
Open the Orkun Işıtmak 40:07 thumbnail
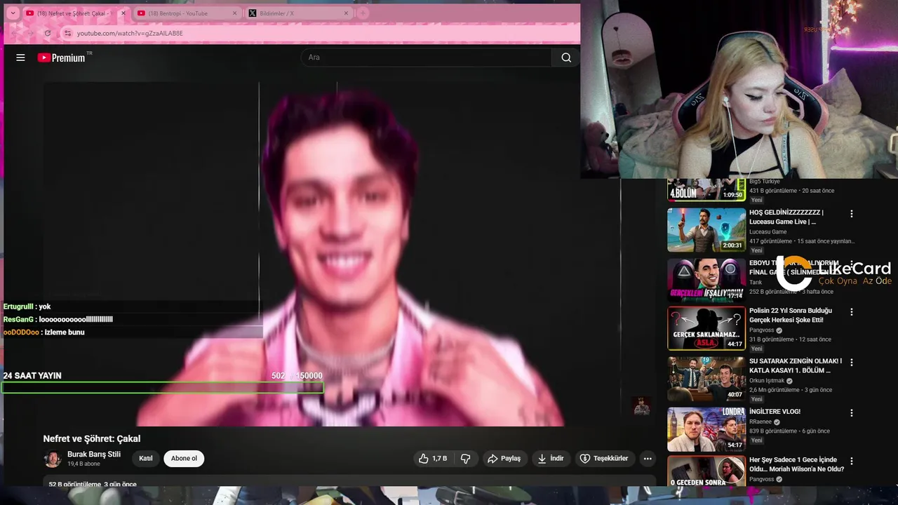[706, 379]
